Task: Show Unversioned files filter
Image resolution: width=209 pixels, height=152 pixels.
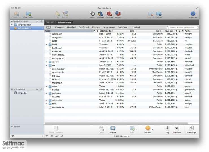Action: 109,27
